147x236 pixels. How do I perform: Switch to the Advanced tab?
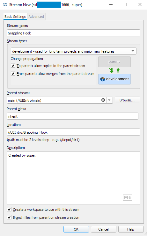pos(36,17)
